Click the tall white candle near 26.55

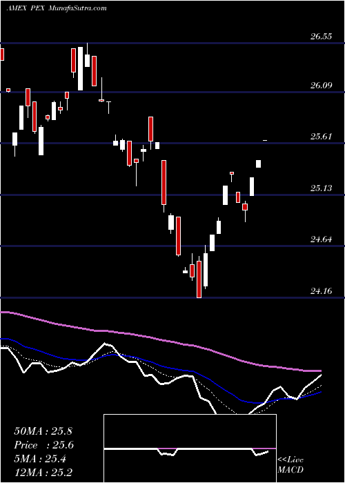pyautogui.click(x=80, y=69)
